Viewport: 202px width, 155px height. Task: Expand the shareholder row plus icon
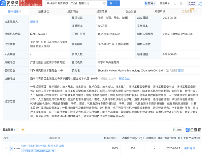point(11,148)
